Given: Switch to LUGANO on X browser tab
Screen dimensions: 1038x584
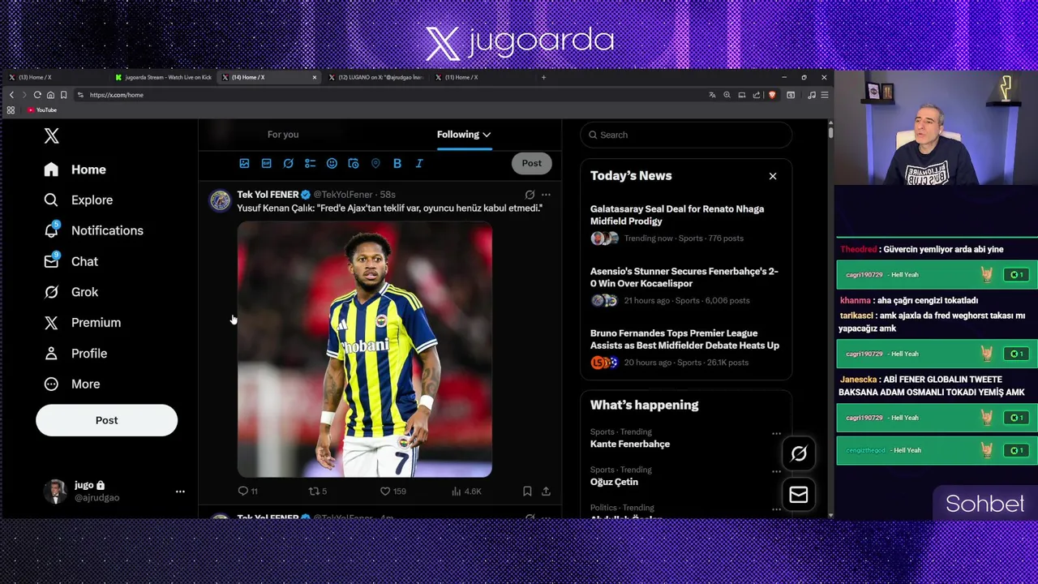Looking at the screenshot, I should tap(375, 77).
